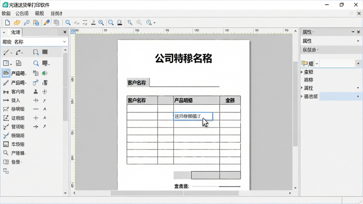363x204 pixels.
Task: Expand the last tree node in property list
Action: (x=302, y=96)
